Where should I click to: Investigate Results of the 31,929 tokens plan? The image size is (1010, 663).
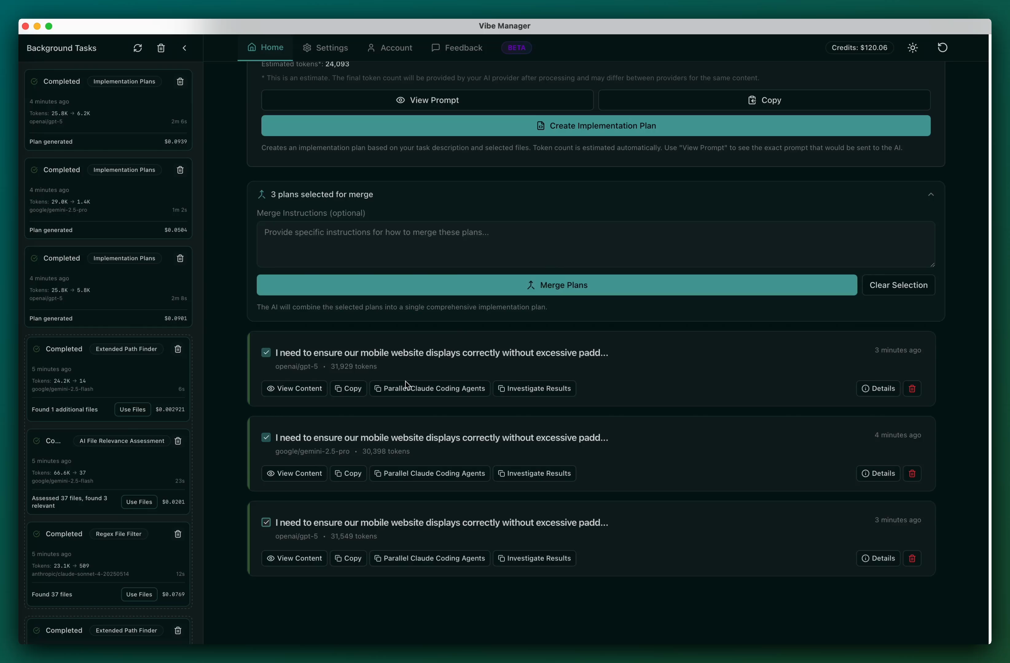[x=534, y=388]
